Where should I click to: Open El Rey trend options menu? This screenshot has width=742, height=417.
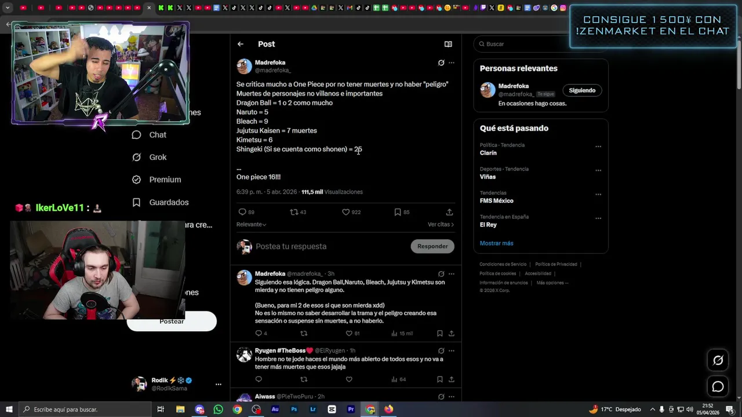pyautogui.click(x=598, y=218)
